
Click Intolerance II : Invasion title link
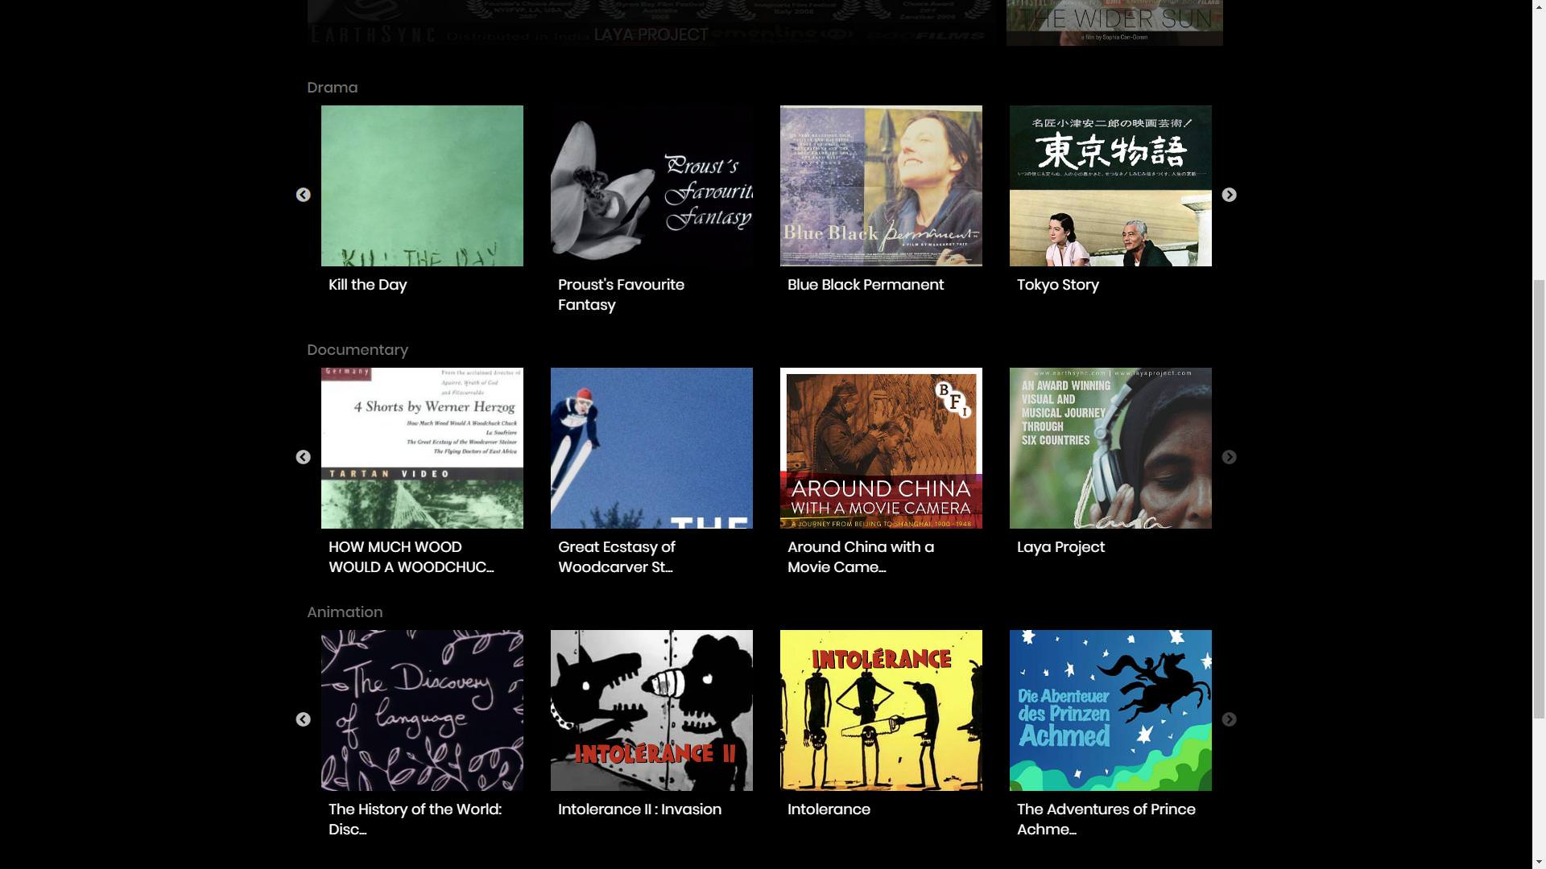click(639, 809)
